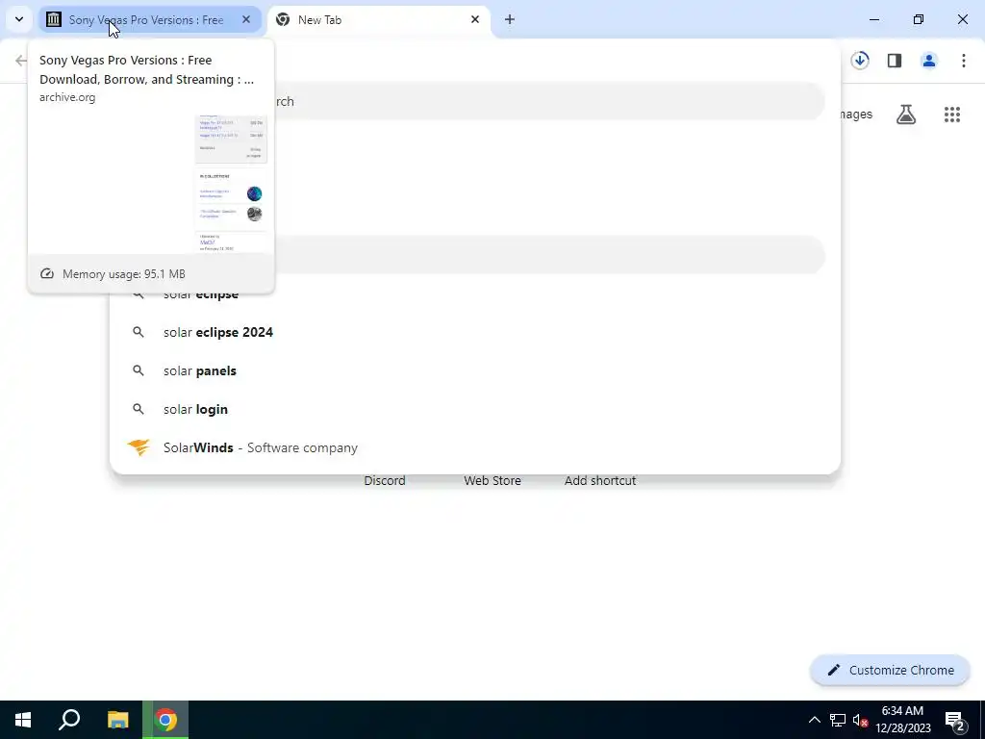This screenshot has height=739, width=985.
Task: Click the tab preview thumbnail of archive.org
Action: 151,184
